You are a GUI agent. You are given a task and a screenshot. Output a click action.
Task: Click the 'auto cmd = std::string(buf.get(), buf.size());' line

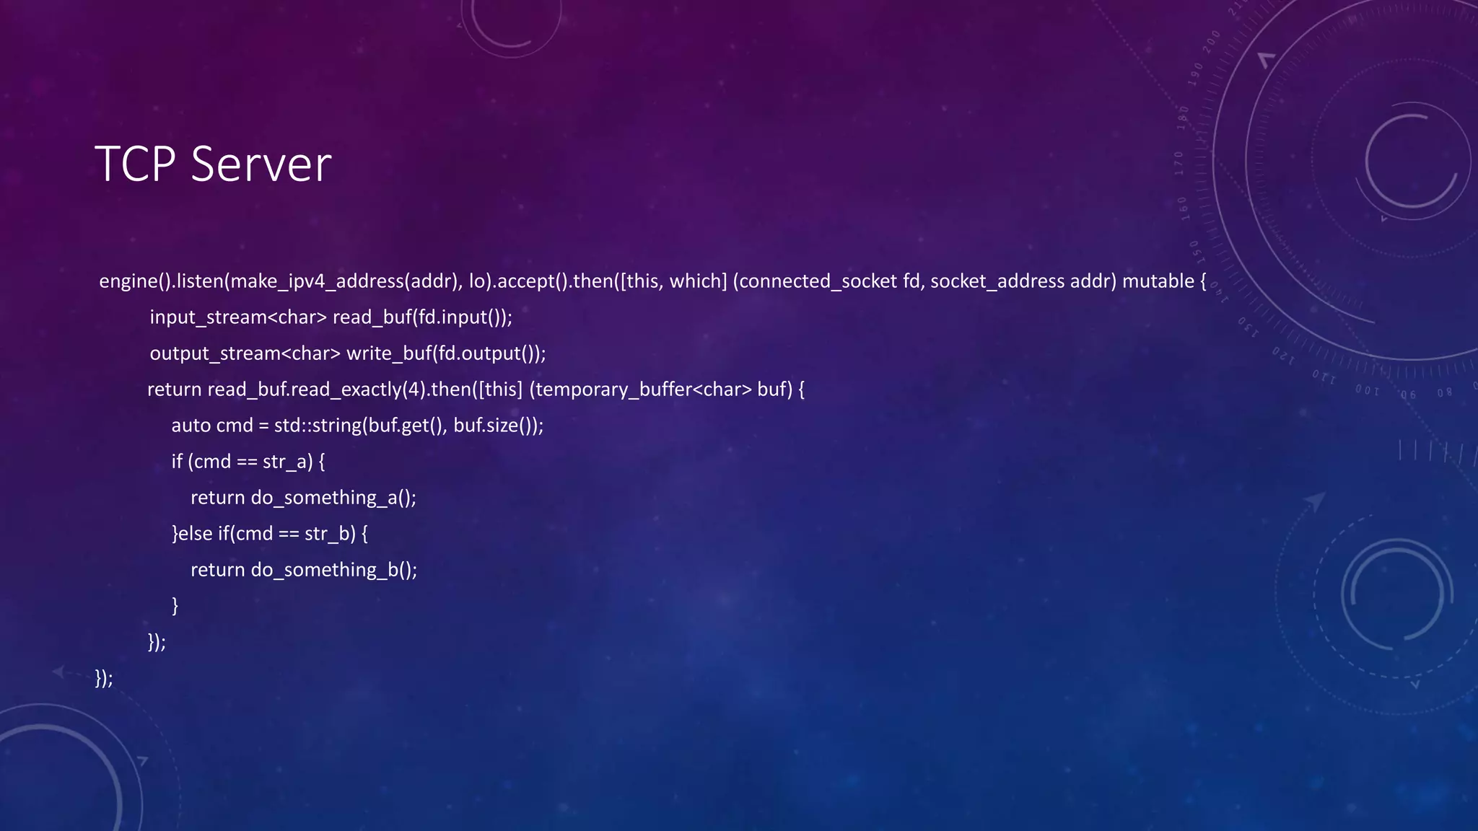pos(357,426)
